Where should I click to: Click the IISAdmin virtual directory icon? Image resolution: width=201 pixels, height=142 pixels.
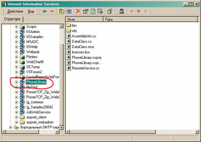point(22,32)
